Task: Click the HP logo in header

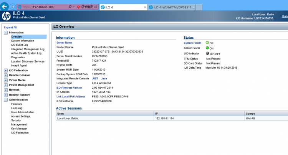Action: [6, 16]
